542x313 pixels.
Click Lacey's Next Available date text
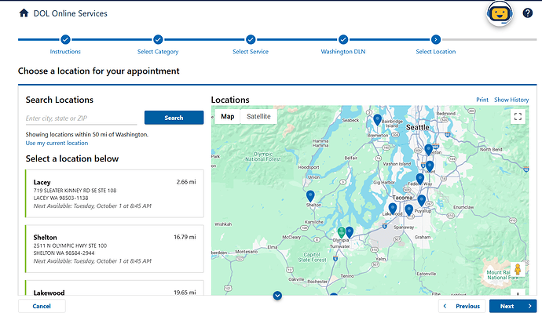[x=92, y=206]
